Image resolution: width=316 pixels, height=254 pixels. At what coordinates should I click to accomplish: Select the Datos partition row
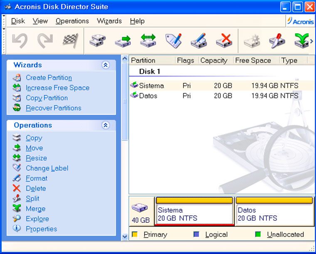(222, 96)
